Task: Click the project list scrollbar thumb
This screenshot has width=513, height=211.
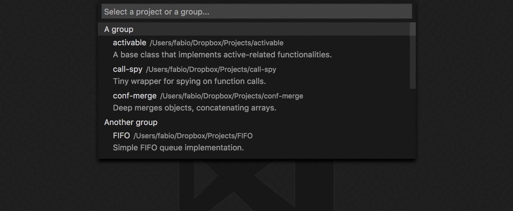Action: click(x=413, y=56)
